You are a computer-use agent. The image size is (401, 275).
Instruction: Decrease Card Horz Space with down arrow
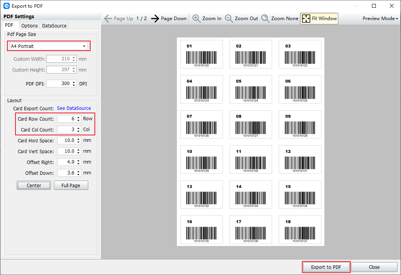[x=79, y=142]
